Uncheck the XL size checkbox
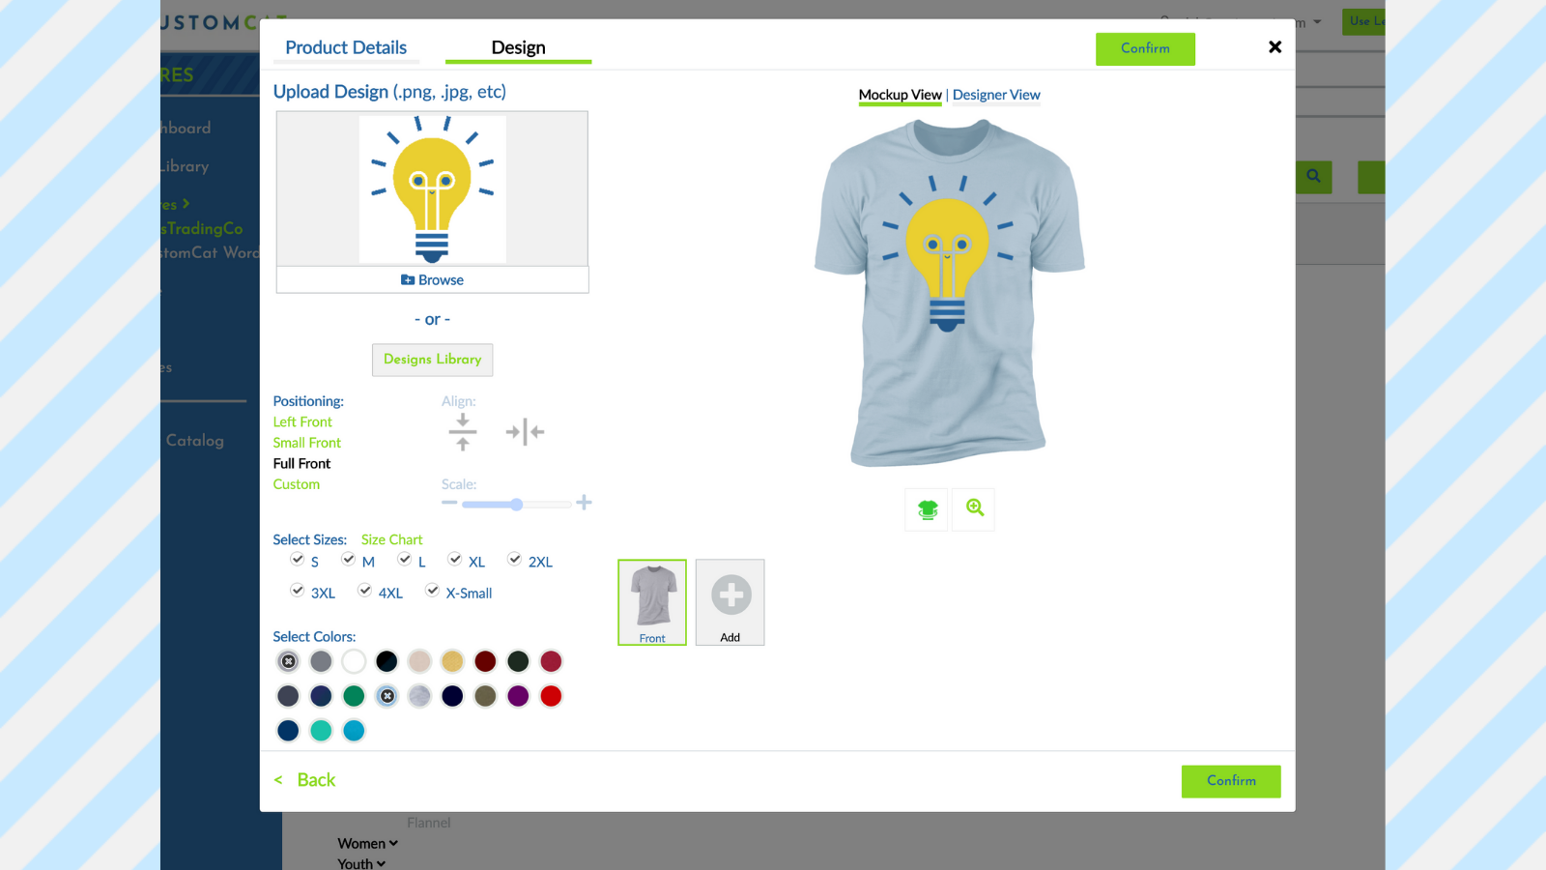This screenshot has width=1546, height=870. (x=455, y=560)
